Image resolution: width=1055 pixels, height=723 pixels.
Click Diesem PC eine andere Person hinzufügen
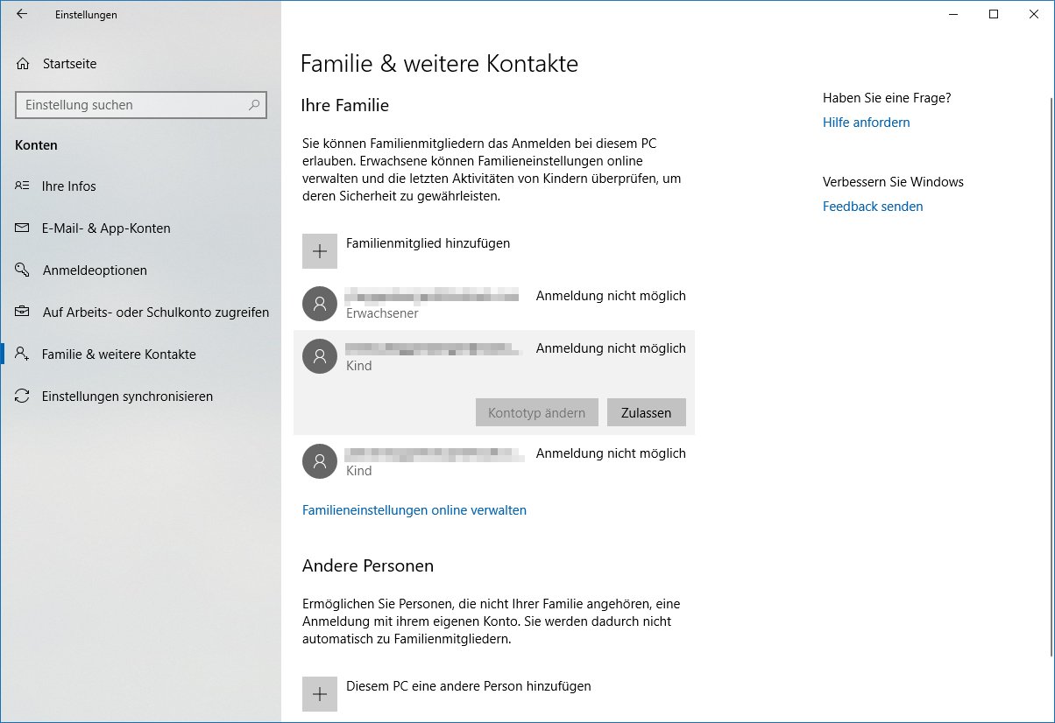[469, 686]
